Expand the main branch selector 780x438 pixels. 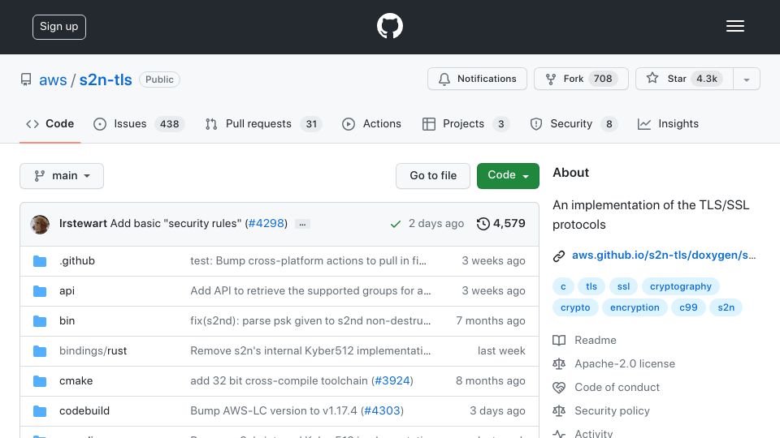point(62,176)
